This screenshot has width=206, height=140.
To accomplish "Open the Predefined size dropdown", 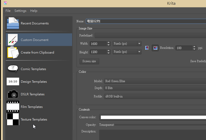I will (x=150, y=35).
